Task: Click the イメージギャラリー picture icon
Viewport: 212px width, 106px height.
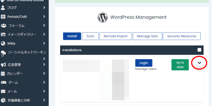Action: (3, 34)
